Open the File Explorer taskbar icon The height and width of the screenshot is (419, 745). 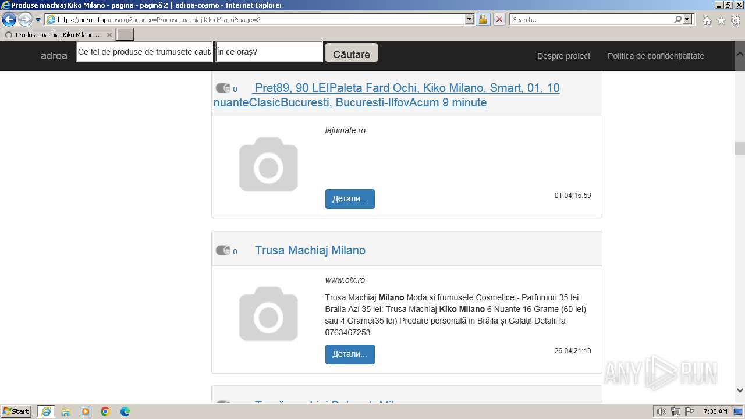click(x=66, y=411)
